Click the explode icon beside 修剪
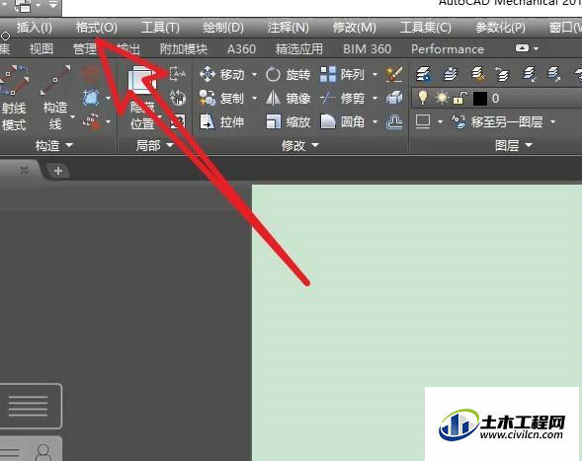Viewport: 582px width, 461px height. coord(394,99)
